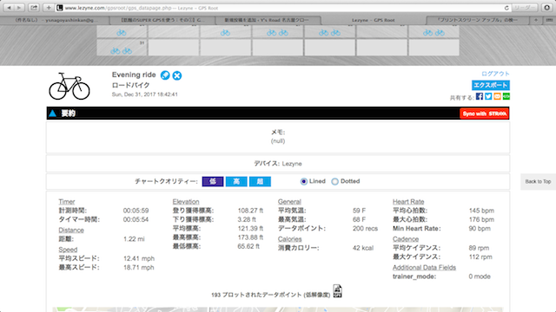Click the Distance section heading
The width and height of the screenshot is (556, 312).
coord(71,231)
